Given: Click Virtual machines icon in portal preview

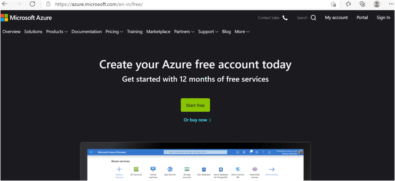Looking at the screenshot, I should (153, 169).
